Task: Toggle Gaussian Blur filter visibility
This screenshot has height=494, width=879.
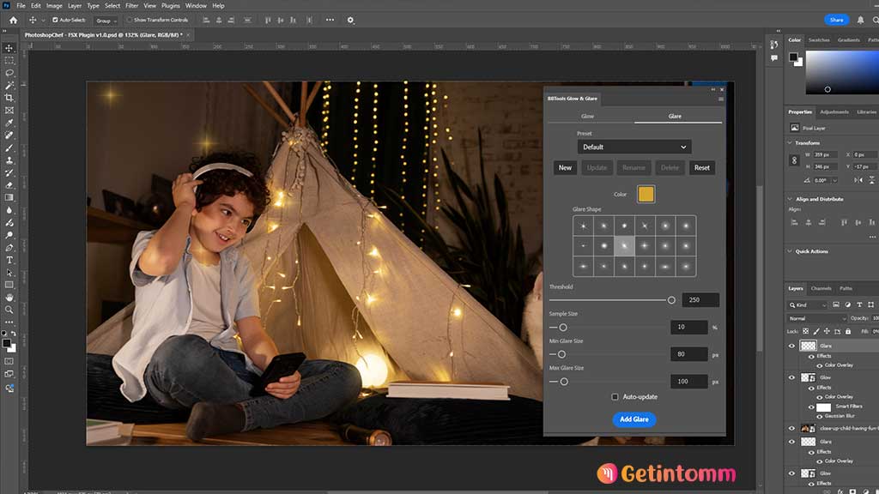Action: pyautogui.click(x=820, y=416)
